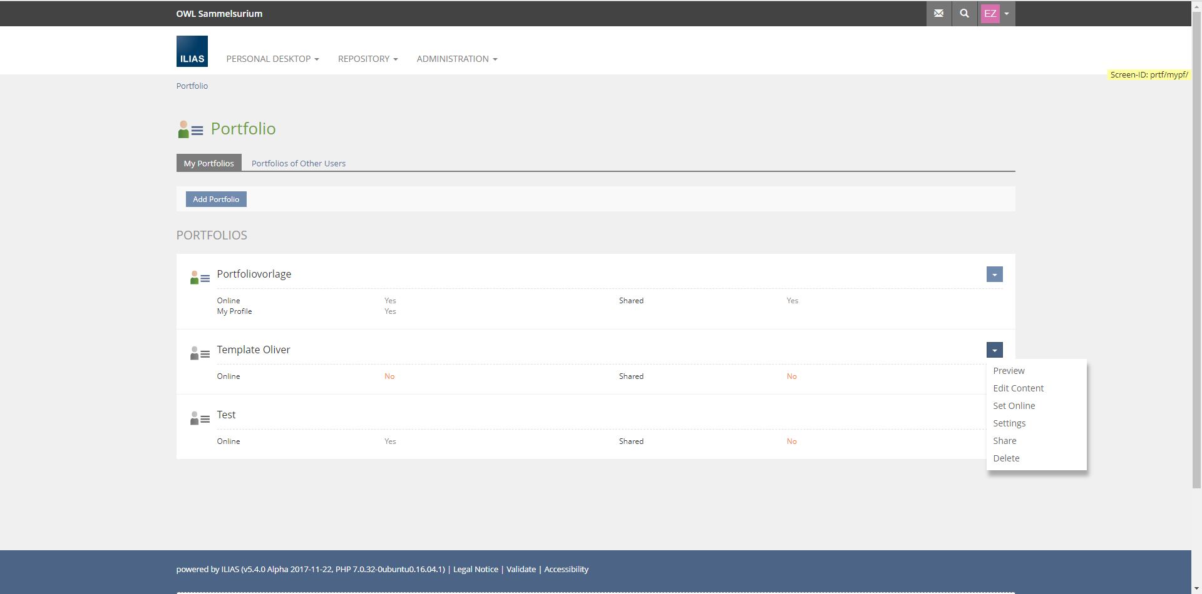The height and width of the screenshot is (594, 1202).
Task: Click the ILIAS logo
Action: [x=192, y=51]
